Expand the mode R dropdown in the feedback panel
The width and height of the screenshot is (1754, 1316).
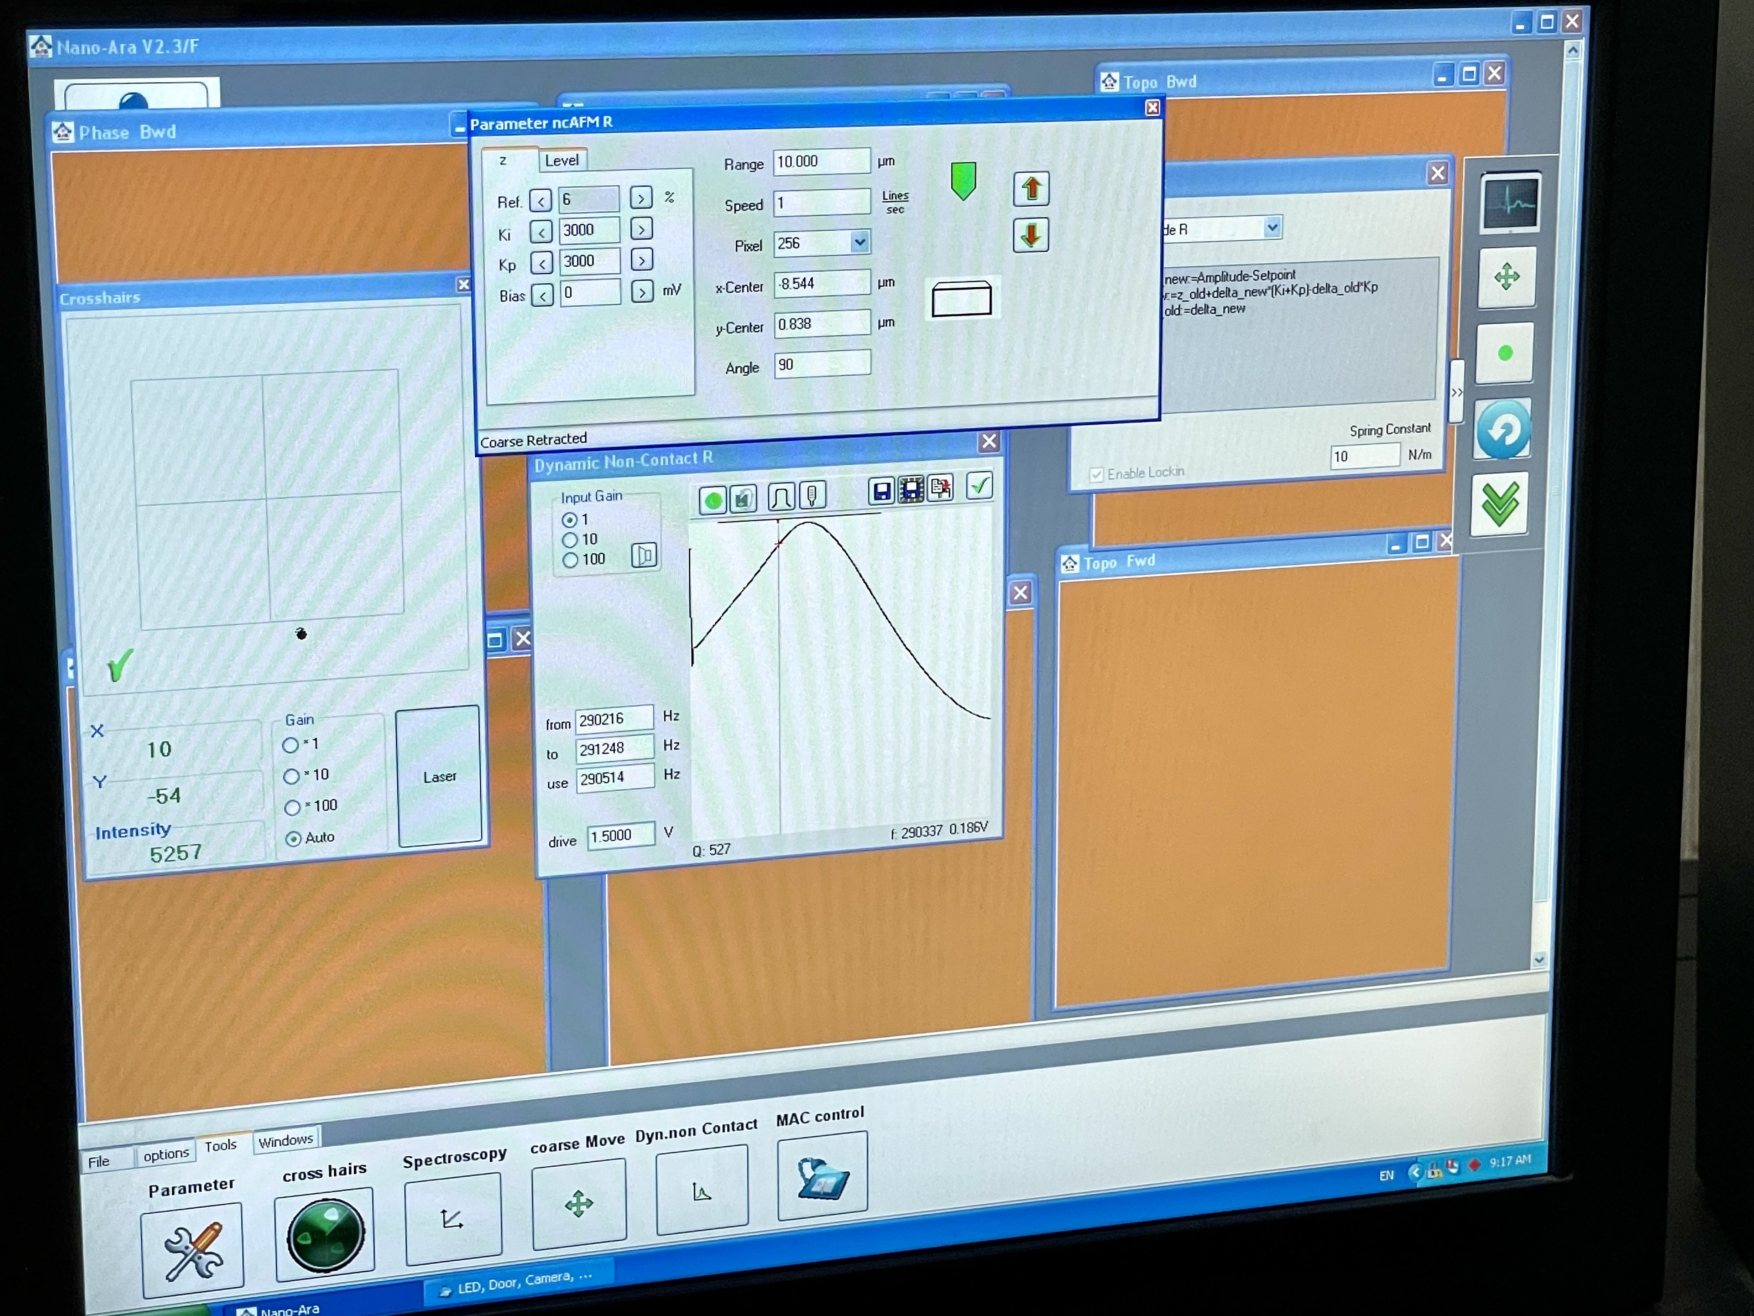1272,228
